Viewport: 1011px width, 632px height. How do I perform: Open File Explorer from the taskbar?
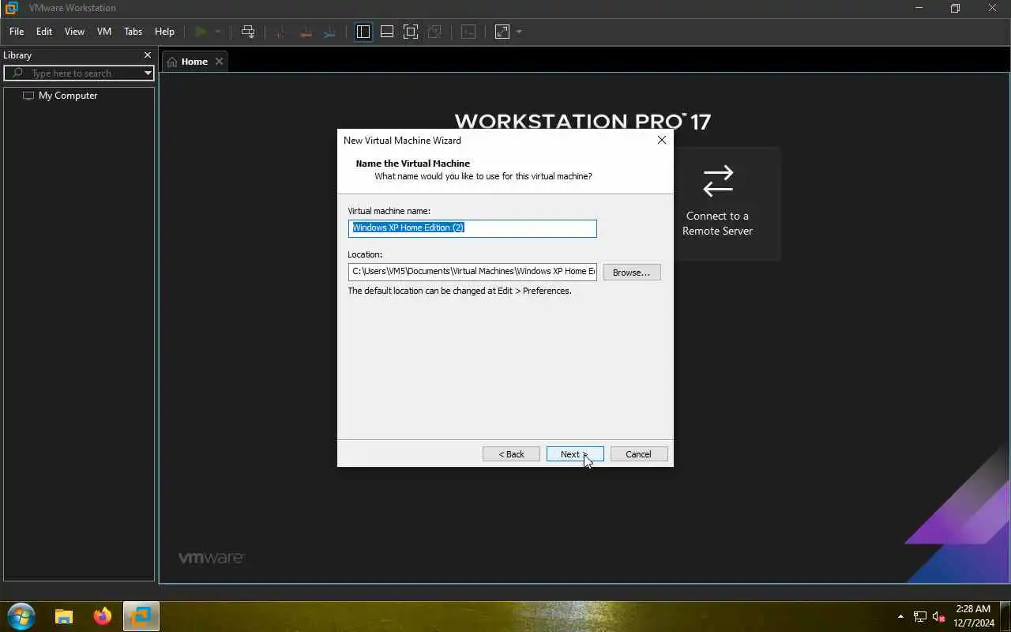(63, 616)
